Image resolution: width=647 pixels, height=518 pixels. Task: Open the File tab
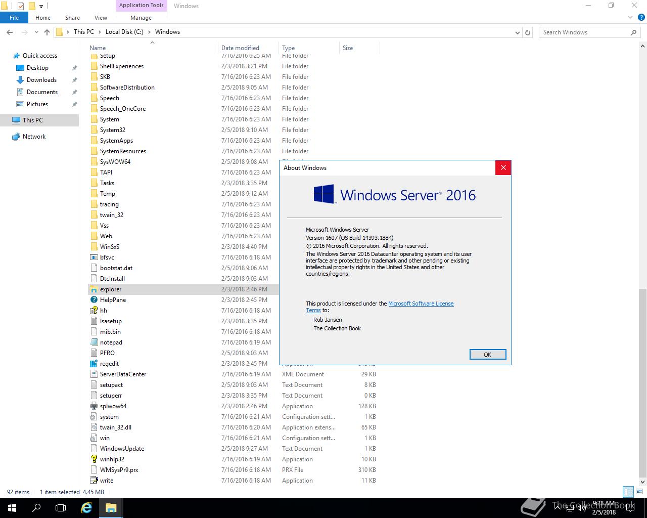coord(14,18)
